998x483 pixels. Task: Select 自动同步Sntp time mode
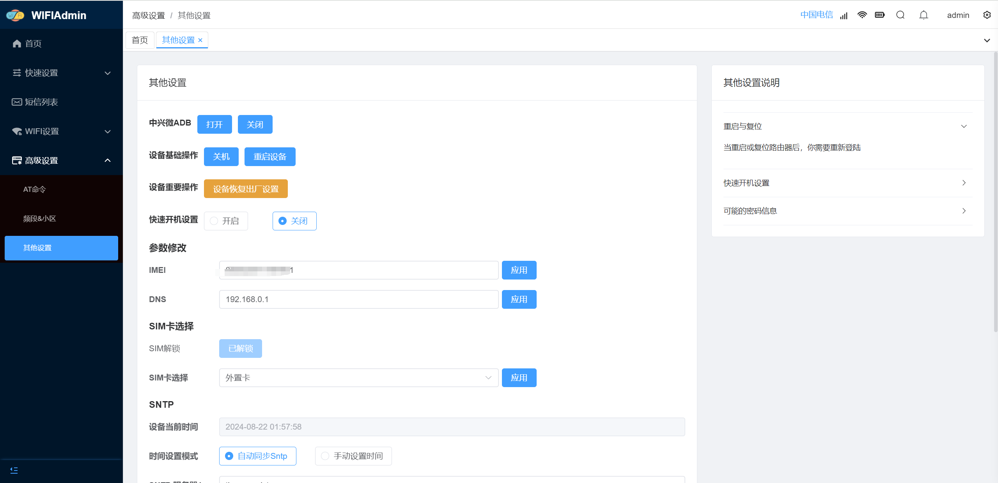tap(258, 456)
